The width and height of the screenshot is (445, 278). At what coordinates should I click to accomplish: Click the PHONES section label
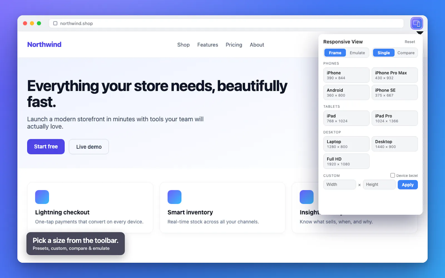pos(331,63)
